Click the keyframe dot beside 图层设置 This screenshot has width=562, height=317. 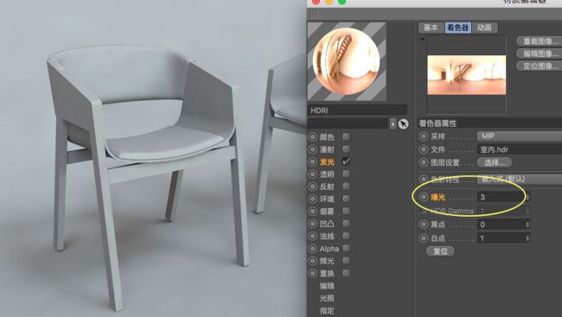coord(424,162)
